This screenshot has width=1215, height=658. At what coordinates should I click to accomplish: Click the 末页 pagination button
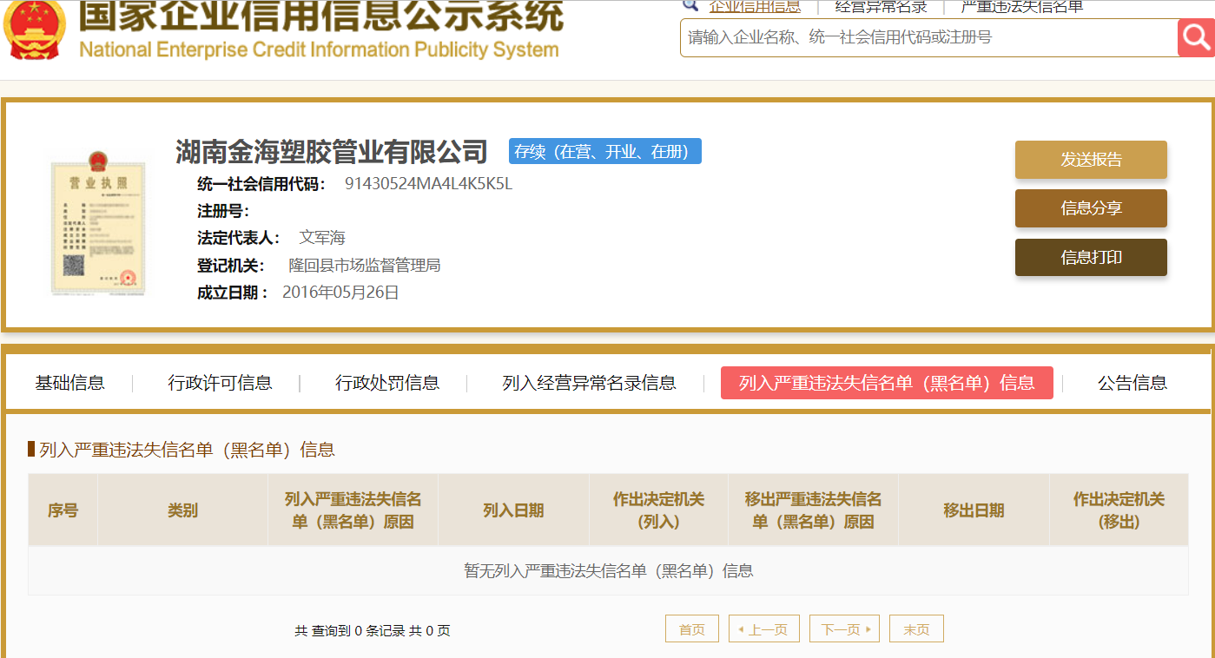click(x=916, y=629)
